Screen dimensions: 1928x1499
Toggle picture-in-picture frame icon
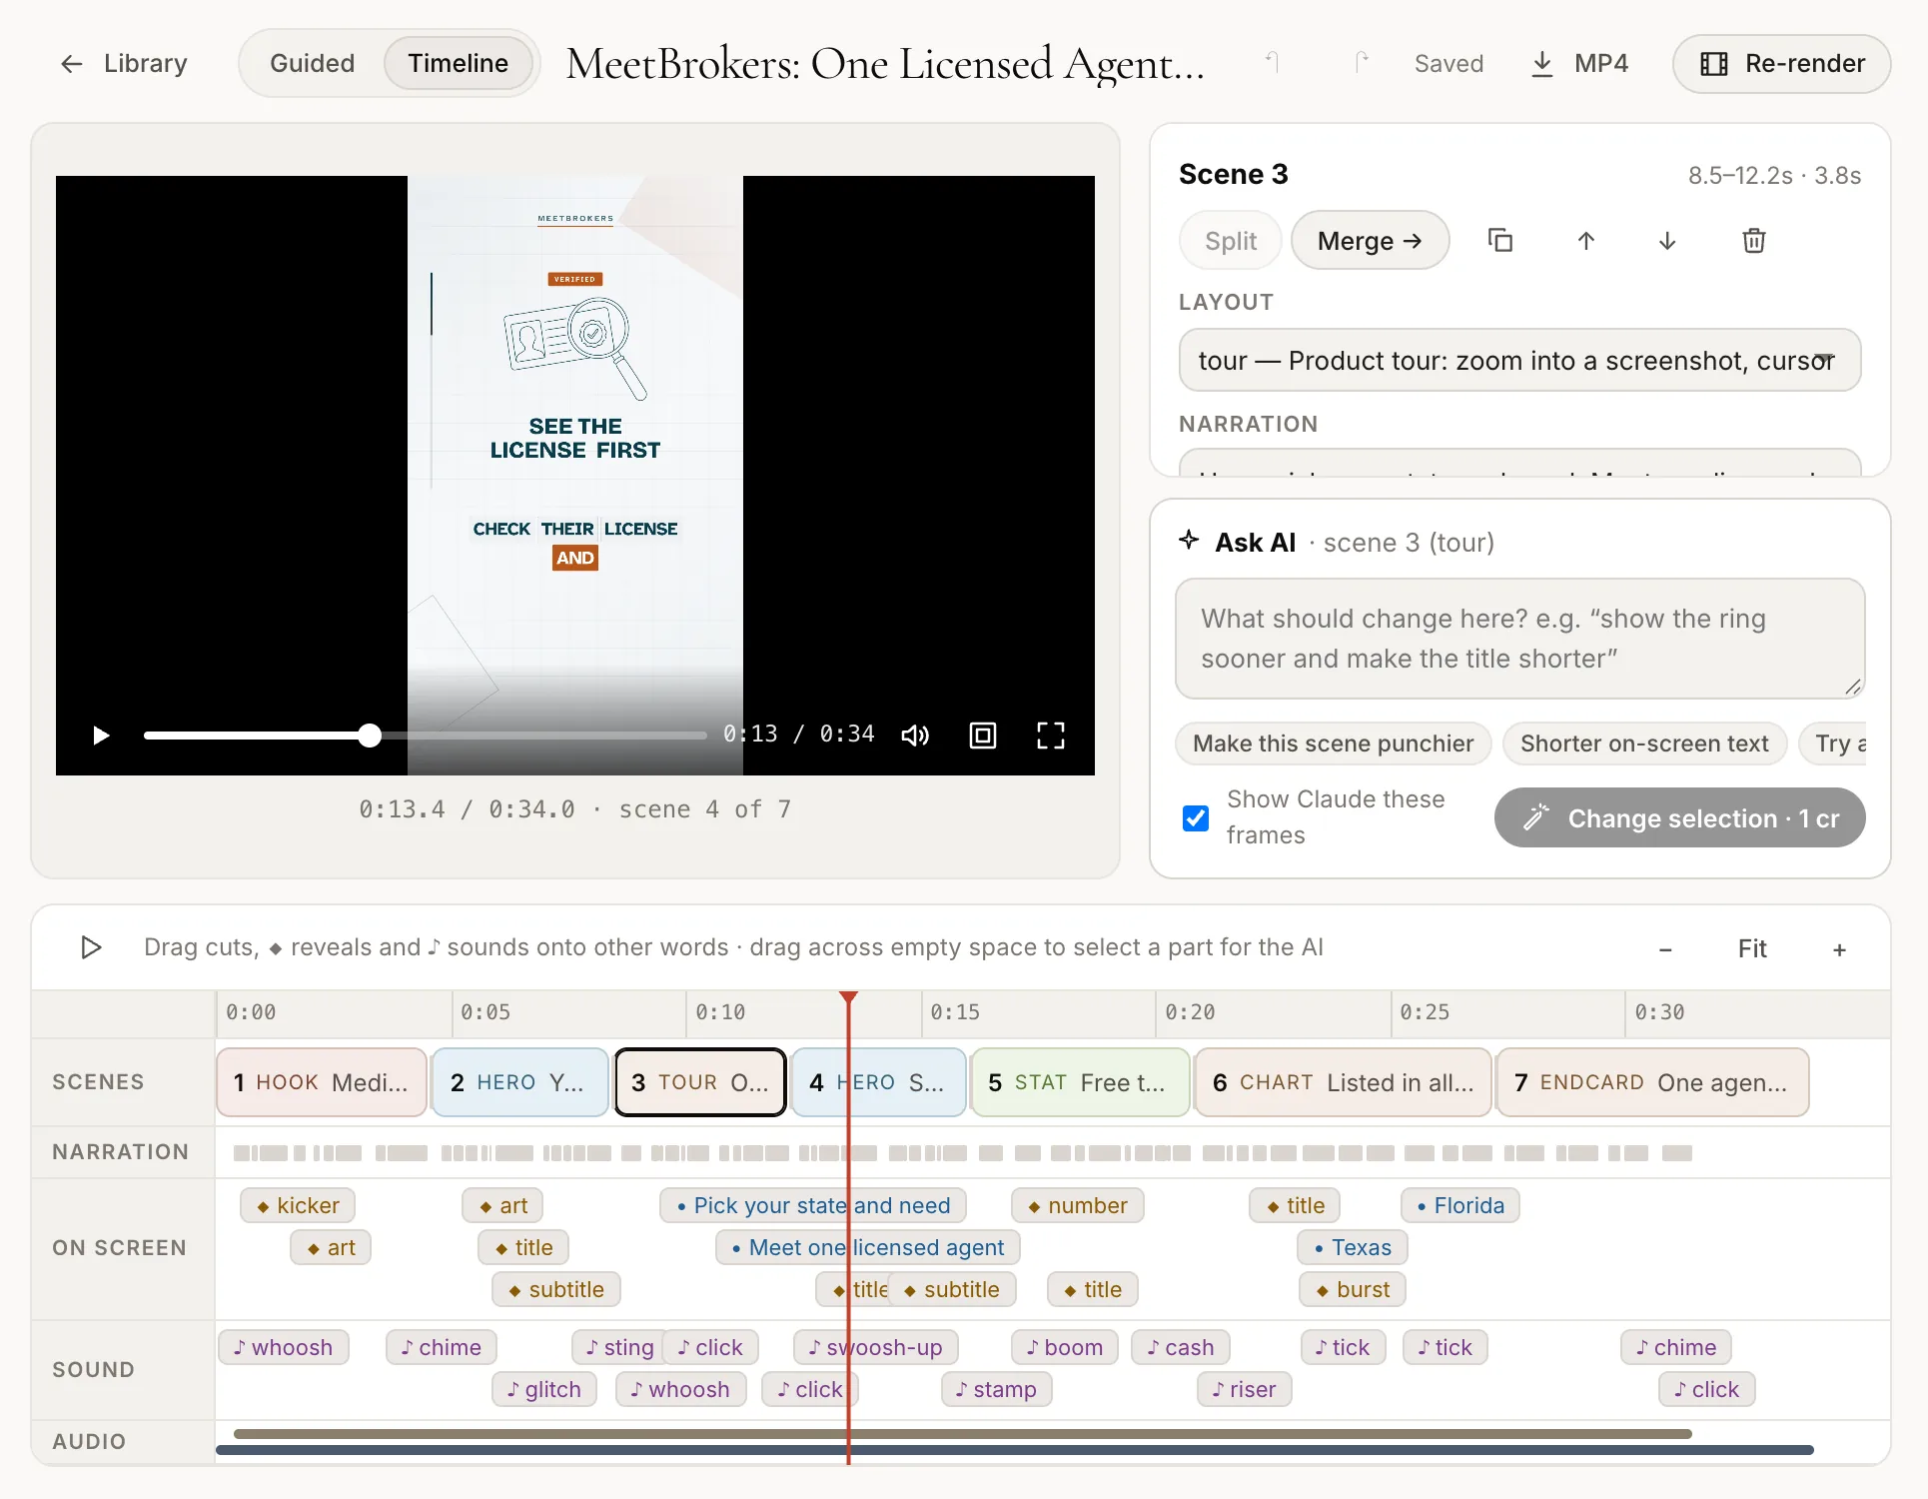[983, 736]
